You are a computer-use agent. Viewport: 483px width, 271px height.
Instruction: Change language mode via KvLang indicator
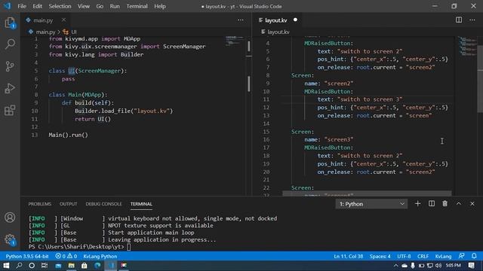[443, 256]
